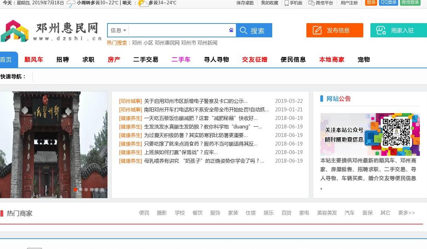Click the sun-and-cloud weather icon for tomorrow
The height and width of the screenshot is (249, 427).
(143, 3)
